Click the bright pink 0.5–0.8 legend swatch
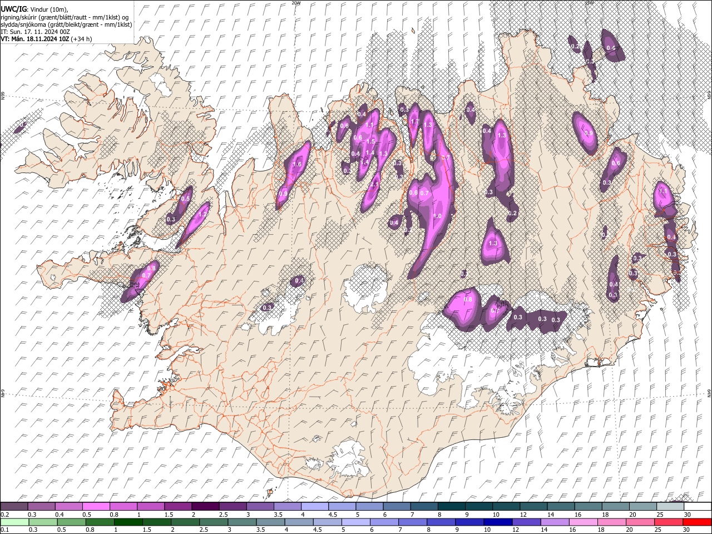Screen dimensions: 712x534 point(96,506)
